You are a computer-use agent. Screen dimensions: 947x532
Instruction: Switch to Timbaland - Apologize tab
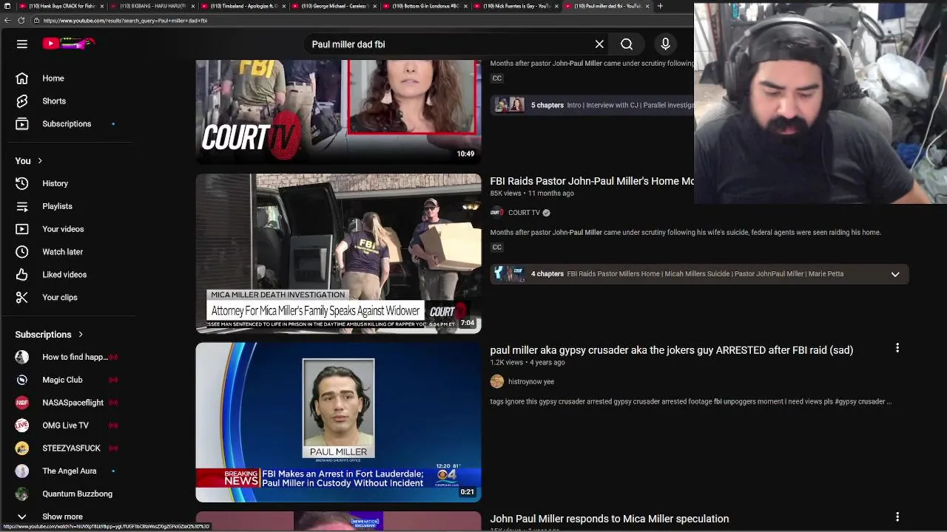tap(243, 6)
